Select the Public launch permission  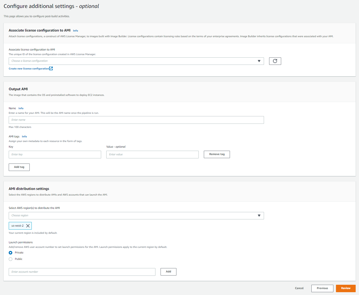[10, 259]
